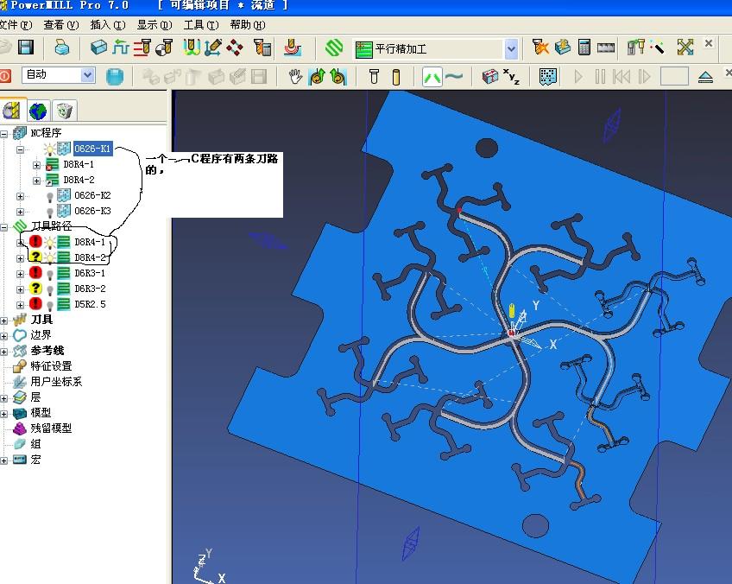Image resolution: width=732 pixels, height=584 pixels.
Task: Toggle the wave links display icon
Action: point(453,76)
